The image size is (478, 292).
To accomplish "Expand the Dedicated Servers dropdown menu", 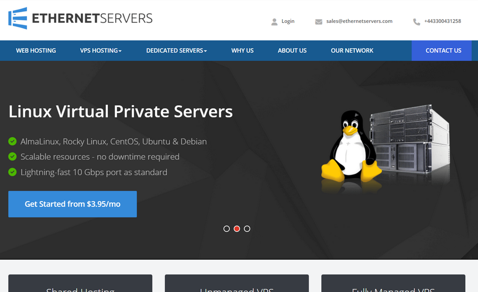I will tap(176, 51).
